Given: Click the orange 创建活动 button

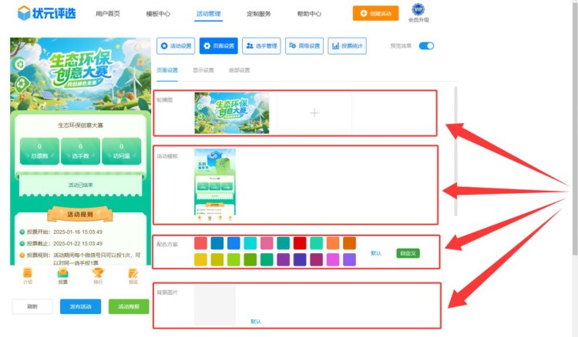Looking at the screenshot, I should click(x=376, y=13).
